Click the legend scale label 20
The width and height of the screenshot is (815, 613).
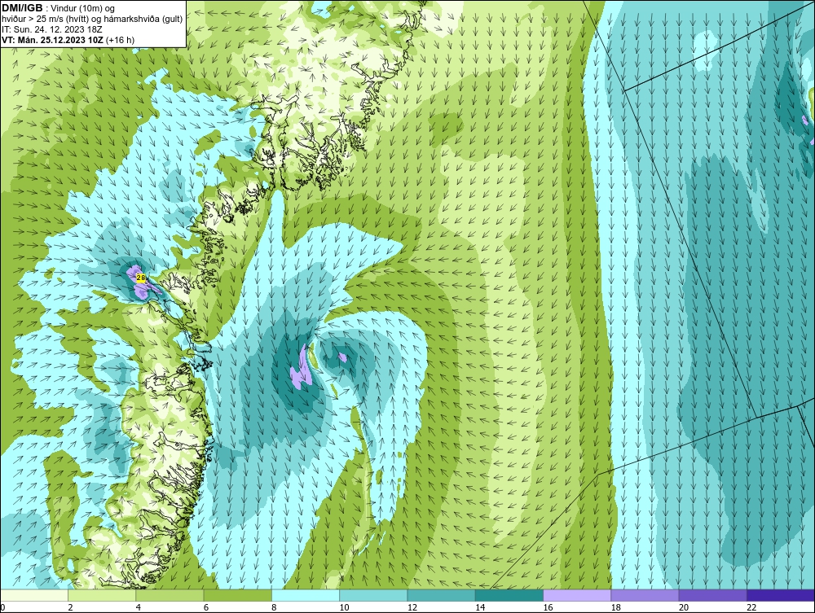[684, 608]
